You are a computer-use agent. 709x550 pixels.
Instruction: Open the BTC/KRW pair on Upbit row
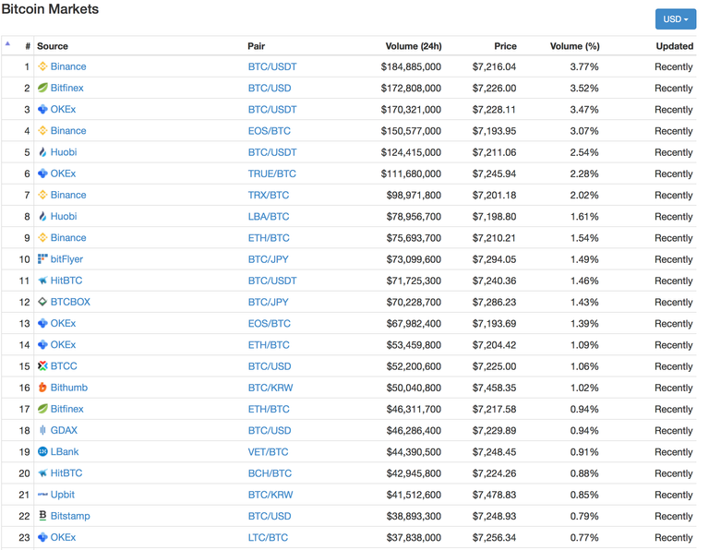[270, 495]
